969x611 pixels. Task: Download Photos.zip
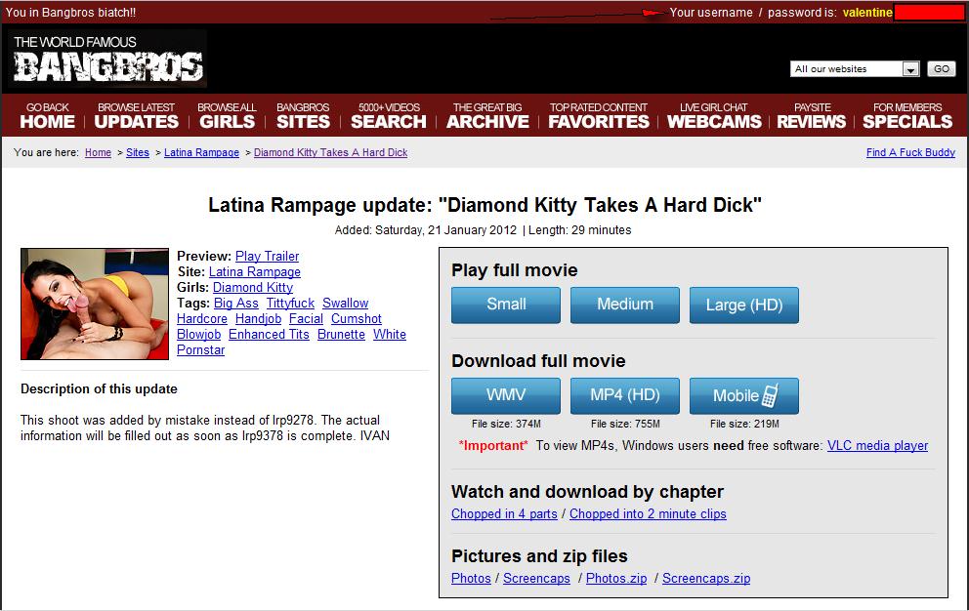pos(616,578)
